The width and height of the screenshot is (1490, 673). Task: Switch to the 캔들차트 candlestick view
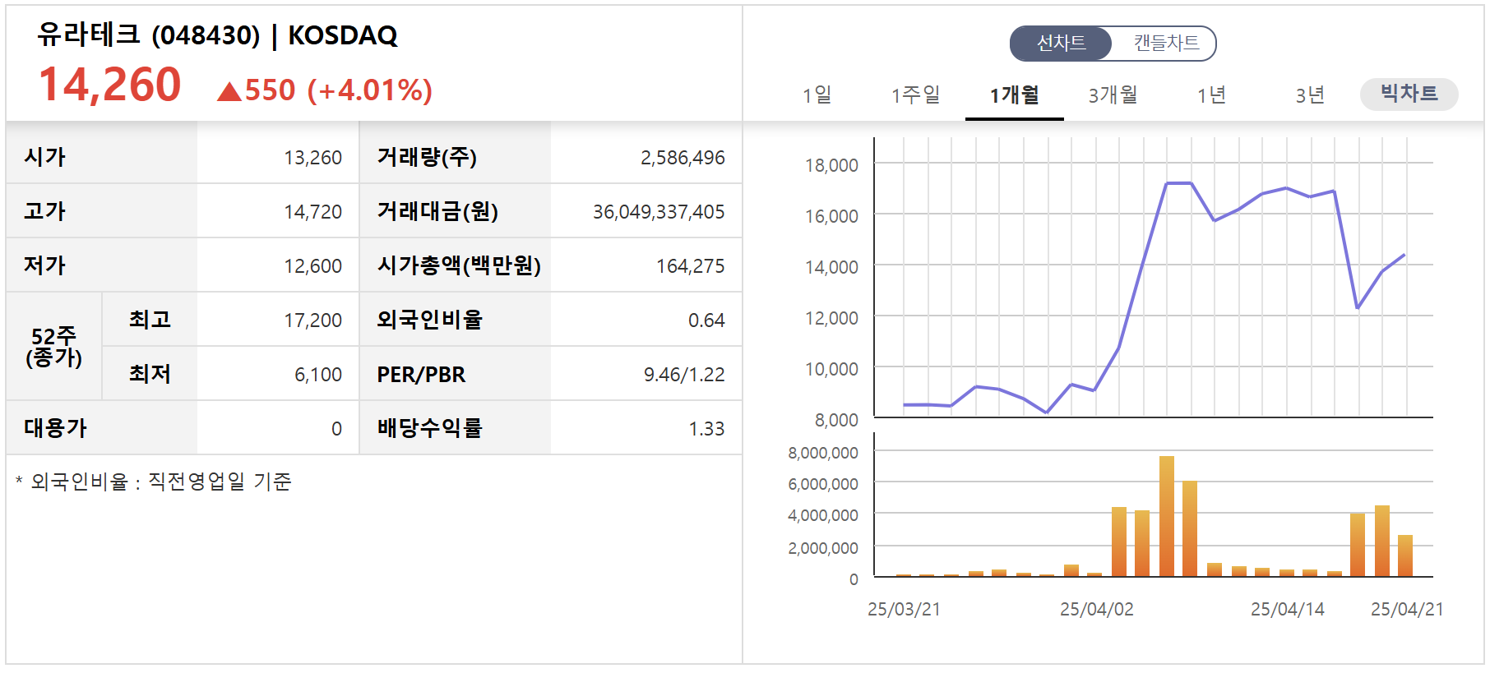[x=1165, y=44]
